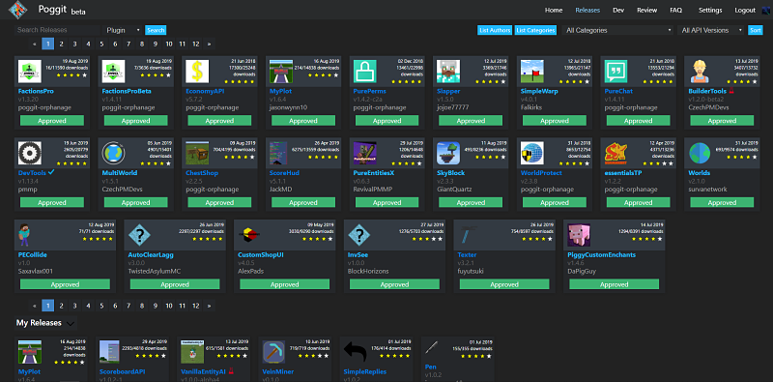Click the MultiWorld globe icon
Screen dimensions: 773x382
[113, 153]
